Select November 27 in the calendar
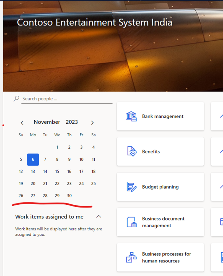The image size is (223, 276). coord(33,196)
